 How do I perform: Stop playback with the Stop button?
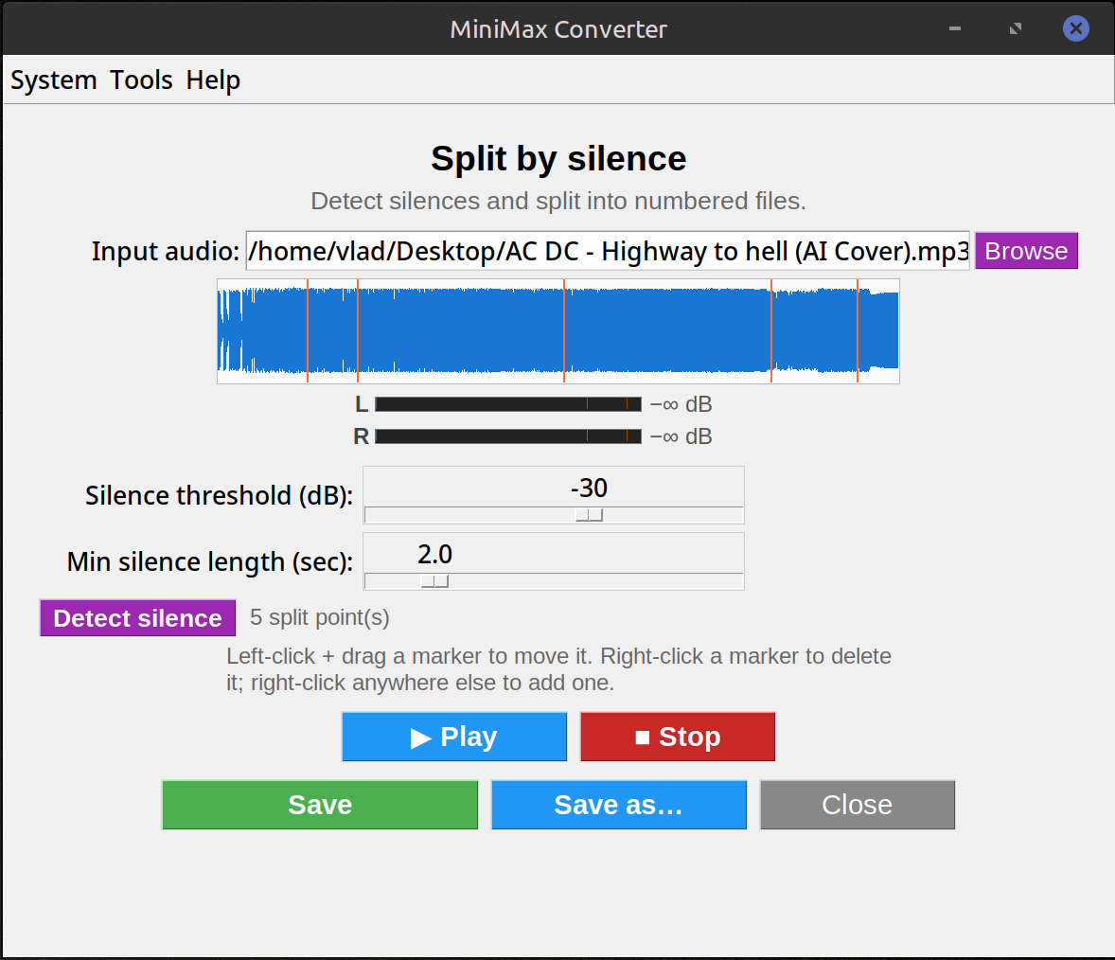(x=678, y=737)
